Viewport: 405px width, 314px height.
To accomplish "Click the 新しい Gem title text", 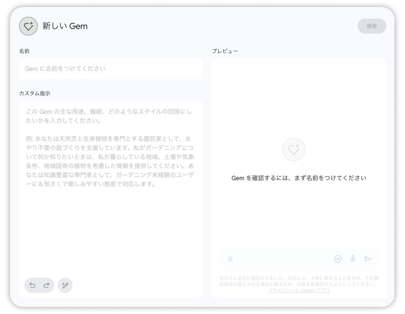I will (x=65, y=26).
